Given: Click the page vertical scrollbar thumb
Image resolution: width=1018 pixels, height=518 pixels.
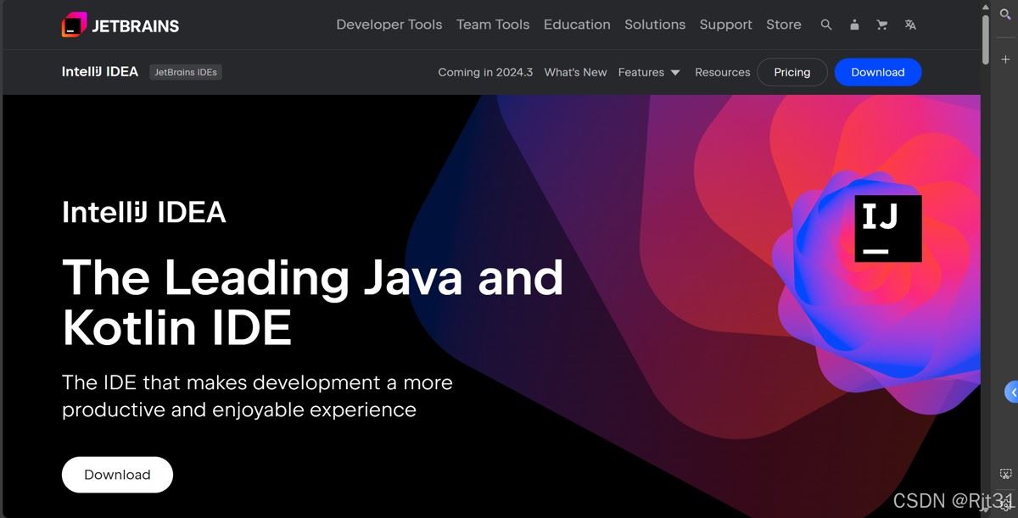Looking at the screenshot, I should (x=986, y=38).
